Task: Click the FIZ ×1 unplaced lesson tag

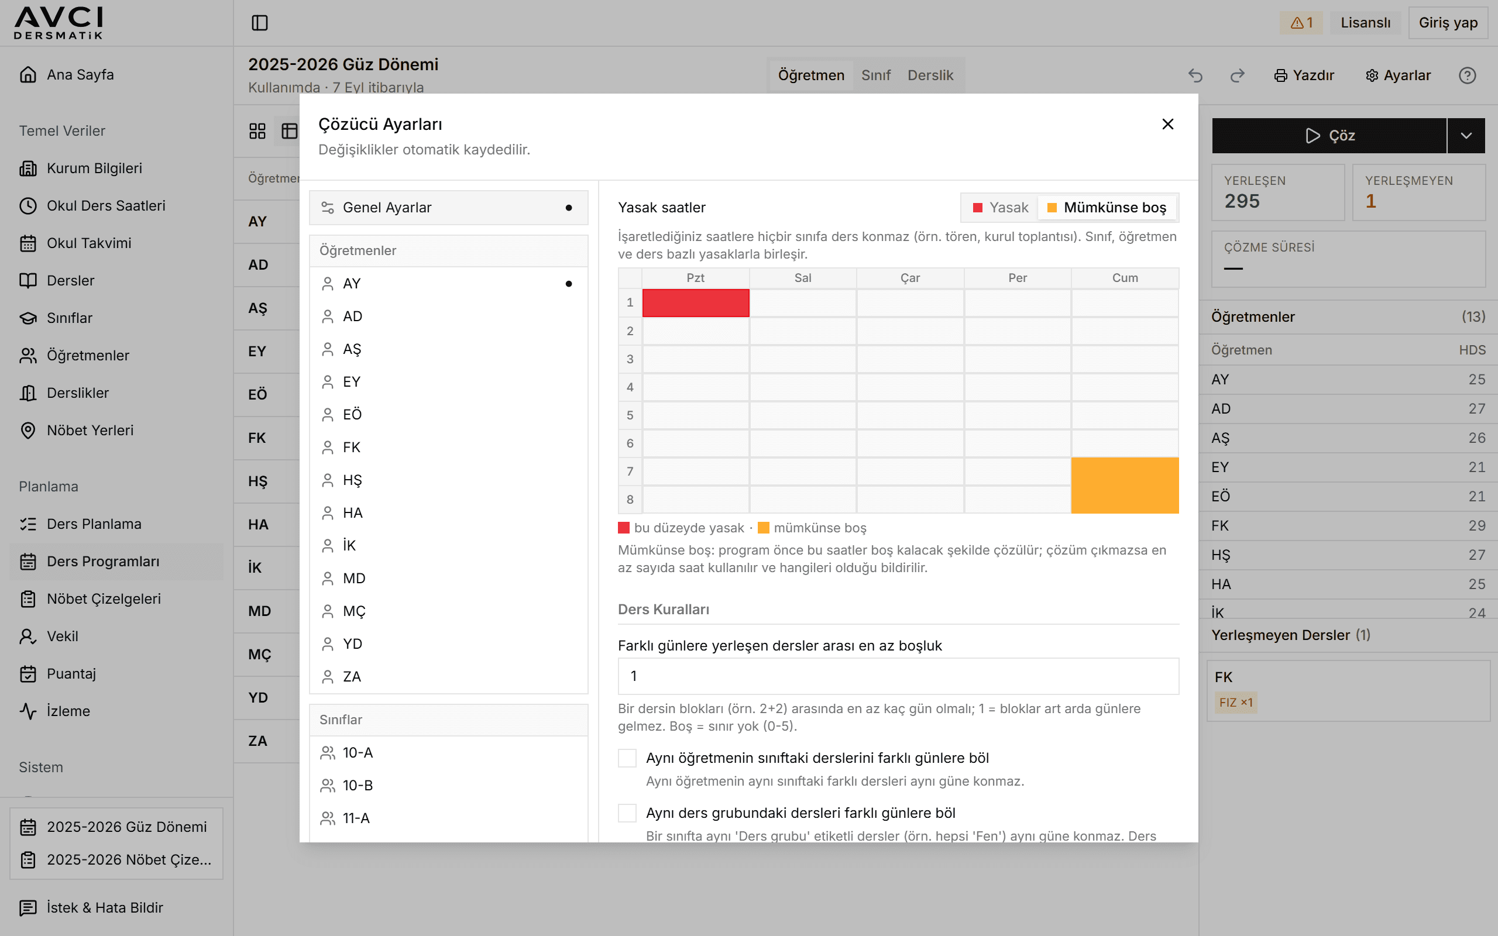Action: [1235, 703]
